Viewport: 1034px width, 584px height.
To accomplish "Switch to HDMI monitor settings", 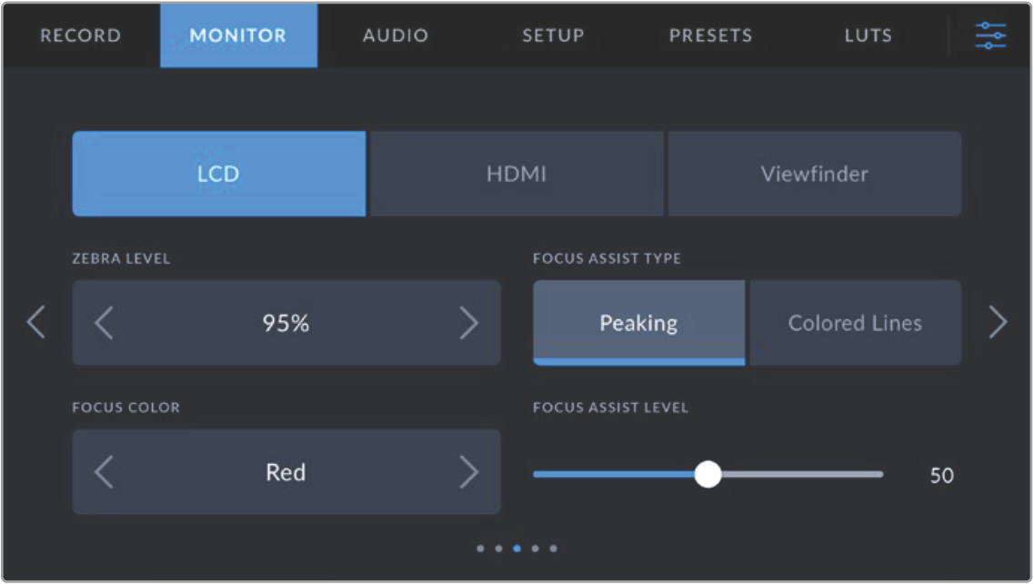I will click(x=517, y=174).
